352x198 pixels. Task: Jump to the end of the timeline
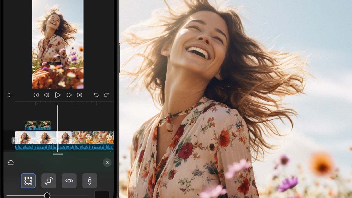(x=79, y=95)
